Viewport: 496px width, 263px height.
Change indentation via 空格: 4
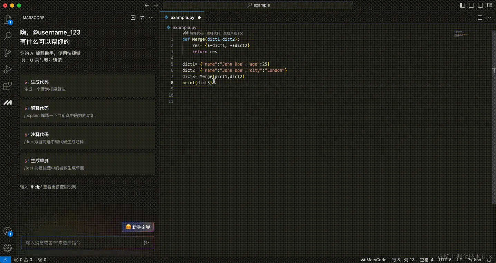[x=427, y=260]
